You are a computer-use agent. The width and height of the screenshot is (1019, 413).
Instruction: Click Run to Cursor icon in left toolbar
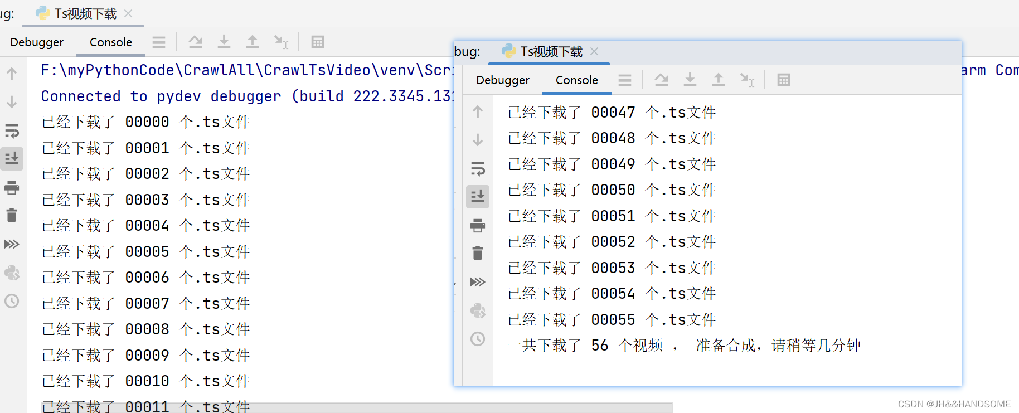281,42
